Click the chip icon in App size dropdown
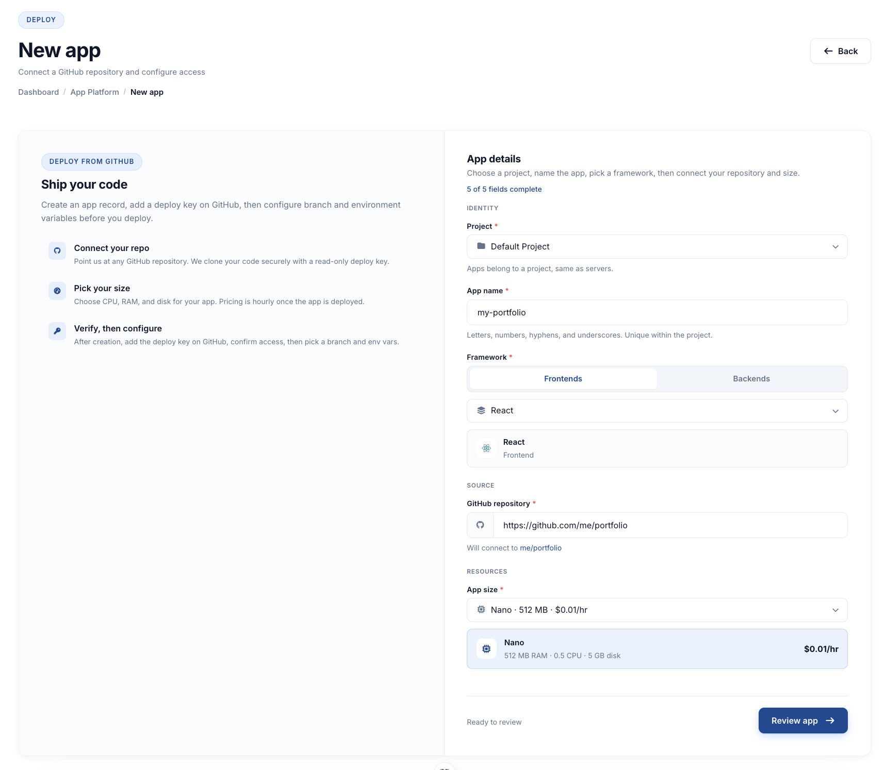 pyautogui.click(x=481, y=610)
